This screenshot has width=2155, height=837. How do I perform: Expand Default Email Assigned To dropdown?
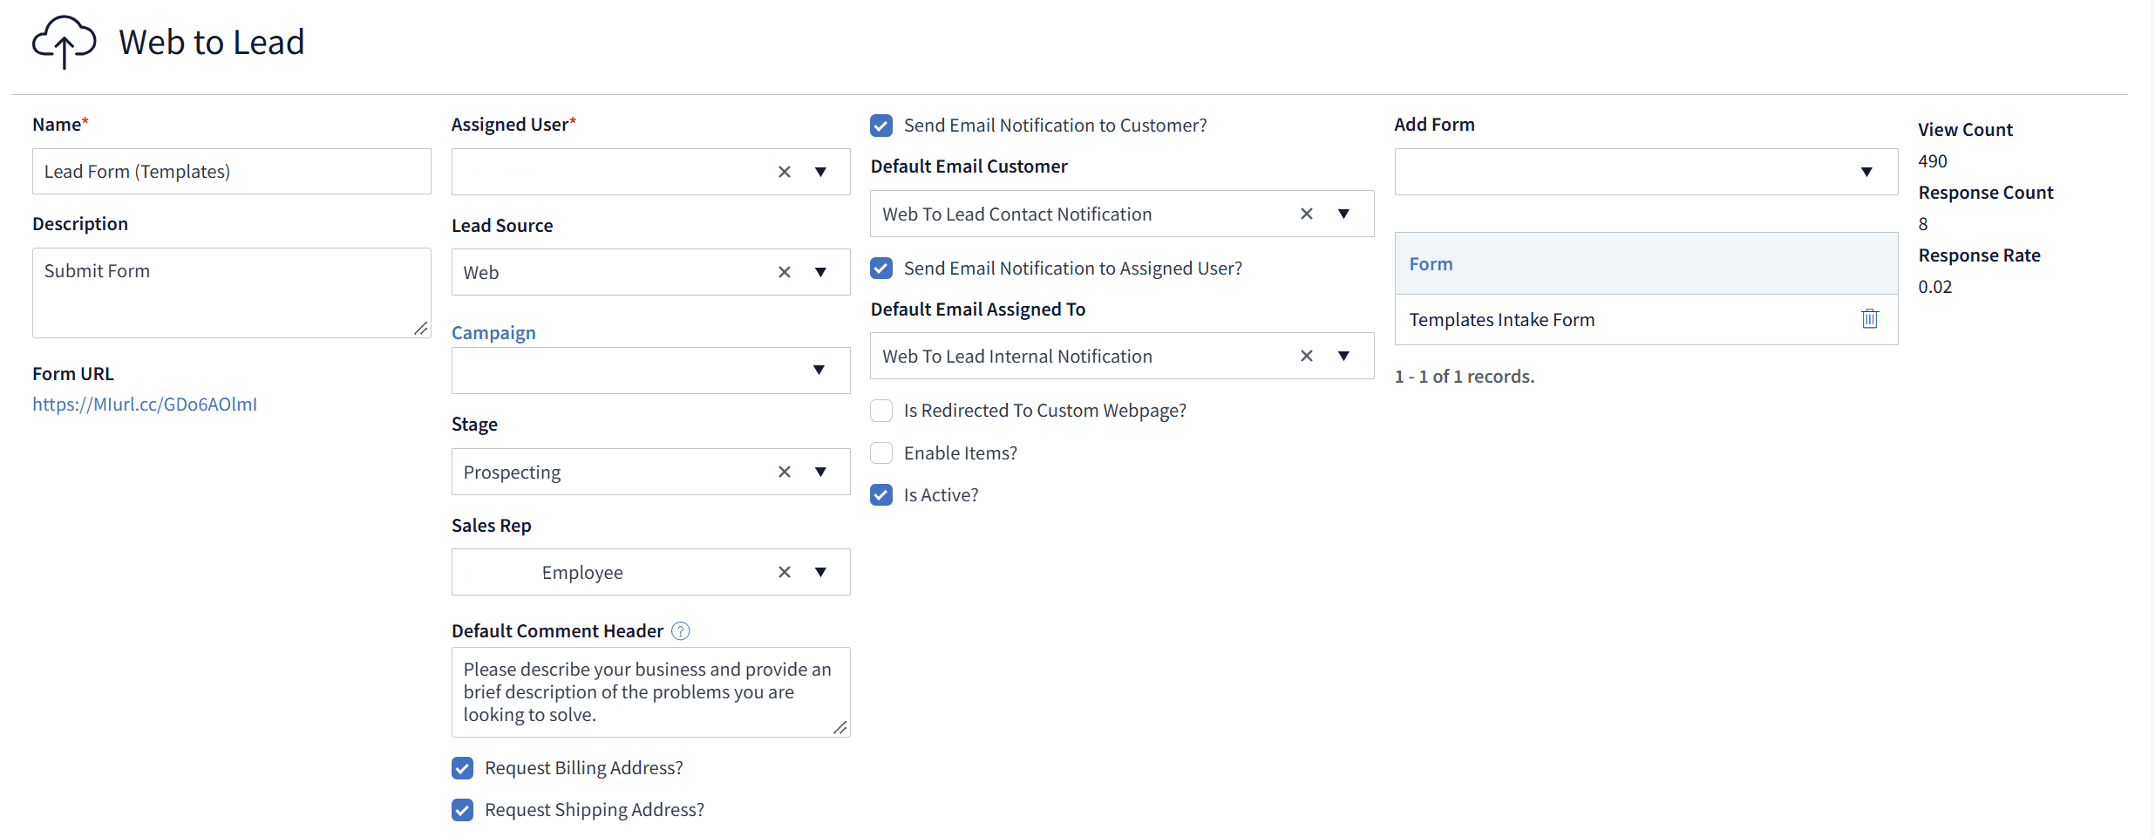pos(1343,356)
